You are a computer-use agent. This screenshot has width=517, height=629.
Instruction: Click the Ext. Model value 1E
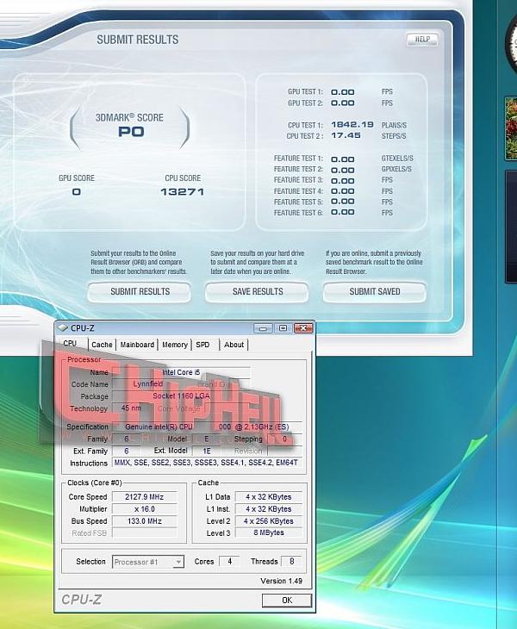(x=207, y=451)
